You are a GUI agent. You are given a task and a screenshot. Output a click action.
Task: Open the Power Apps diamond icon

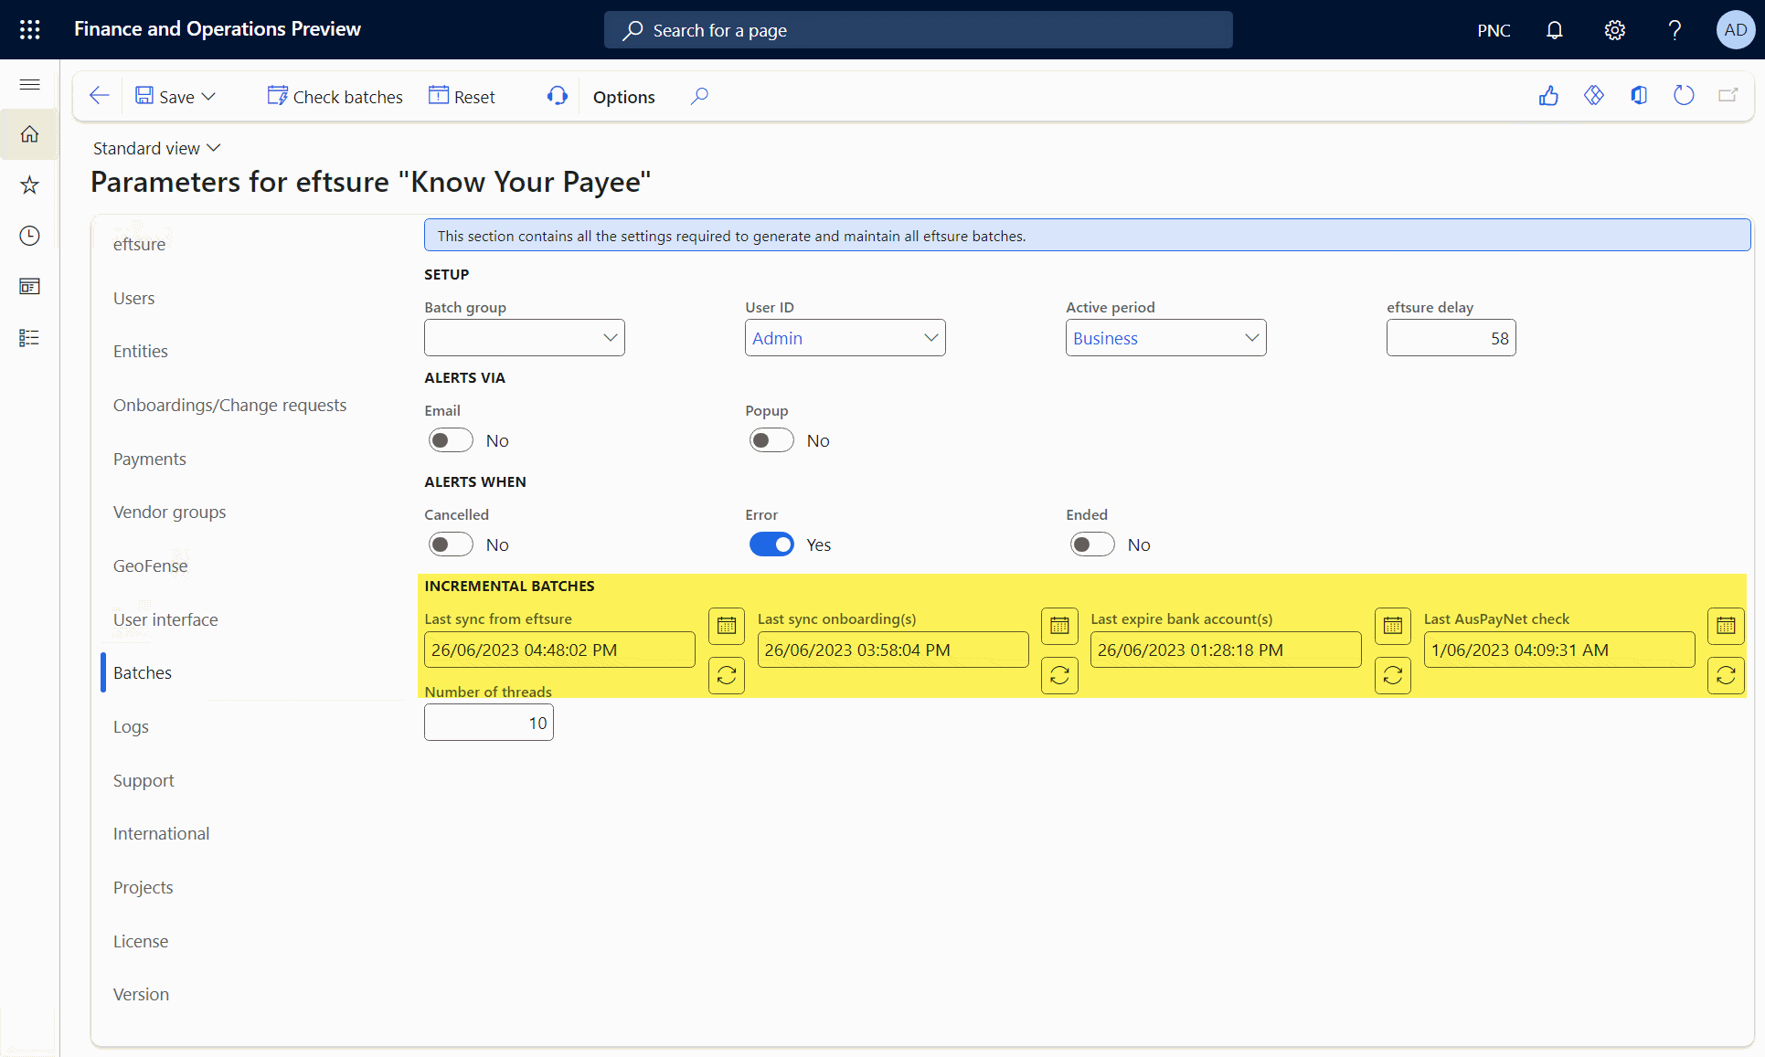pos(1594,96)
